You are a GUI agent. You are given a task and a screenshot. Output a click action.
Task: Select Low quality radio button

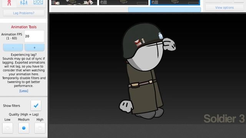8,128
